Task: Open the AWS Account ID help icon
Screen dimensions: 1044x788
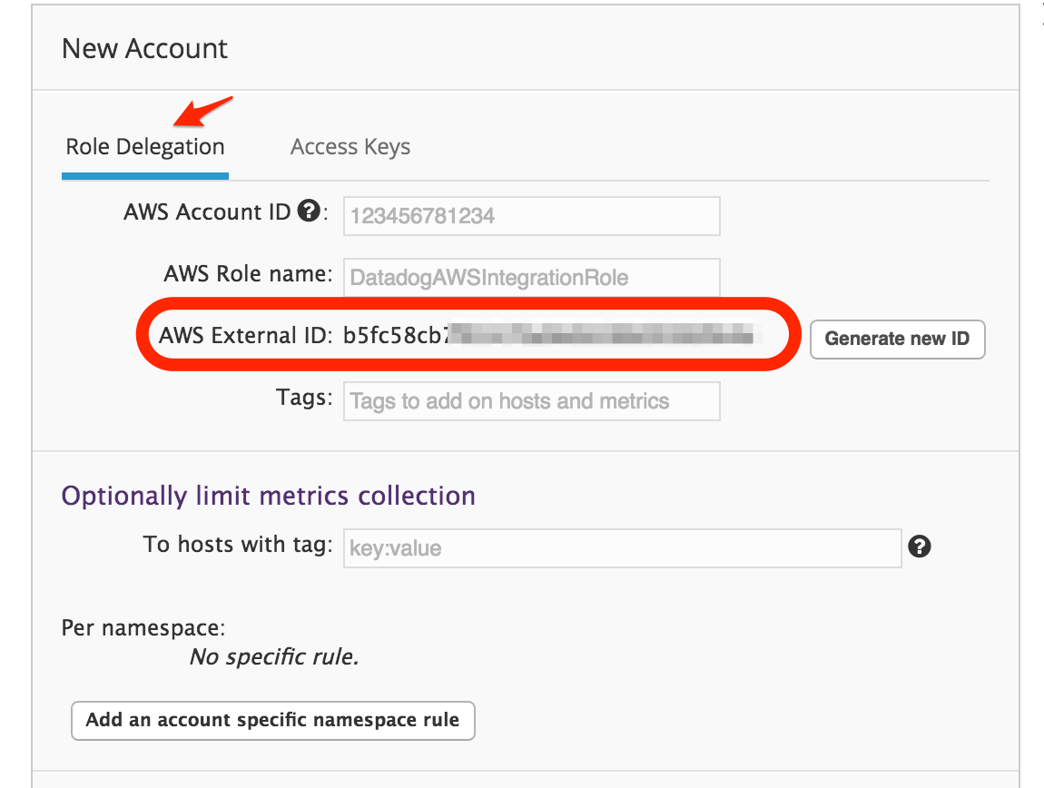Action: [x=309, y=210]
